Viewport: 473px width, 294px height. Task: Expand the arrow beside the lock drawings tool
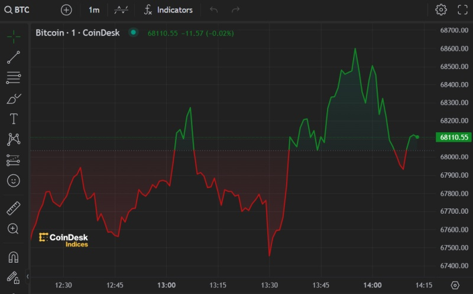(x=27, y=276)
